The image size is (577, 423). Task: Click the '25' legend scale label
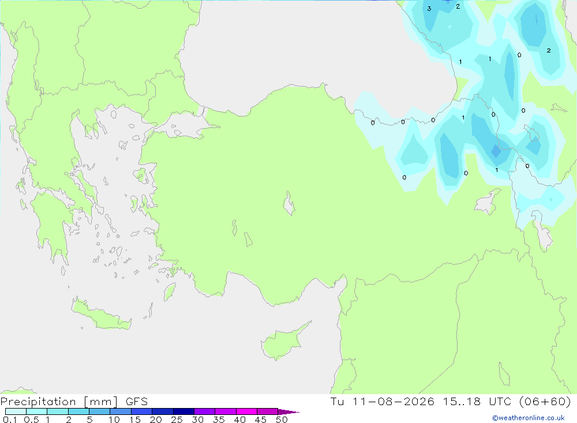177,420
